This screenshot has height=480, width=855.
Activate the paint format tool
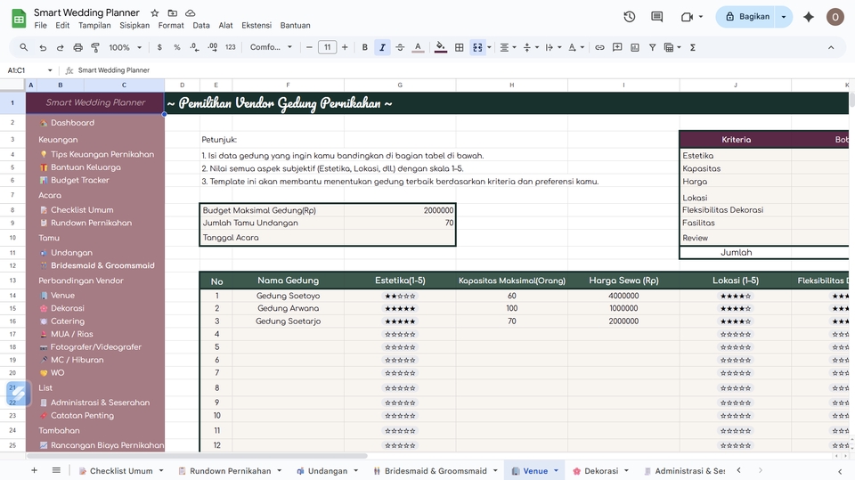95,47
